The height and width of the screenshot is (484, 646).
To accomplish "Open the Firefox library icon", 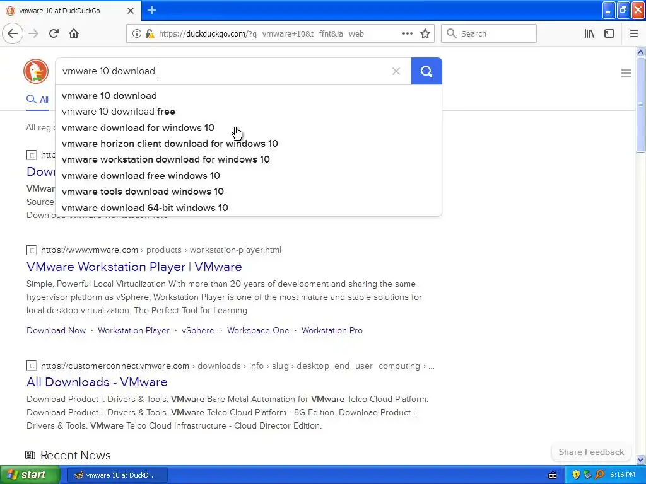I will [x=589, y=33].
